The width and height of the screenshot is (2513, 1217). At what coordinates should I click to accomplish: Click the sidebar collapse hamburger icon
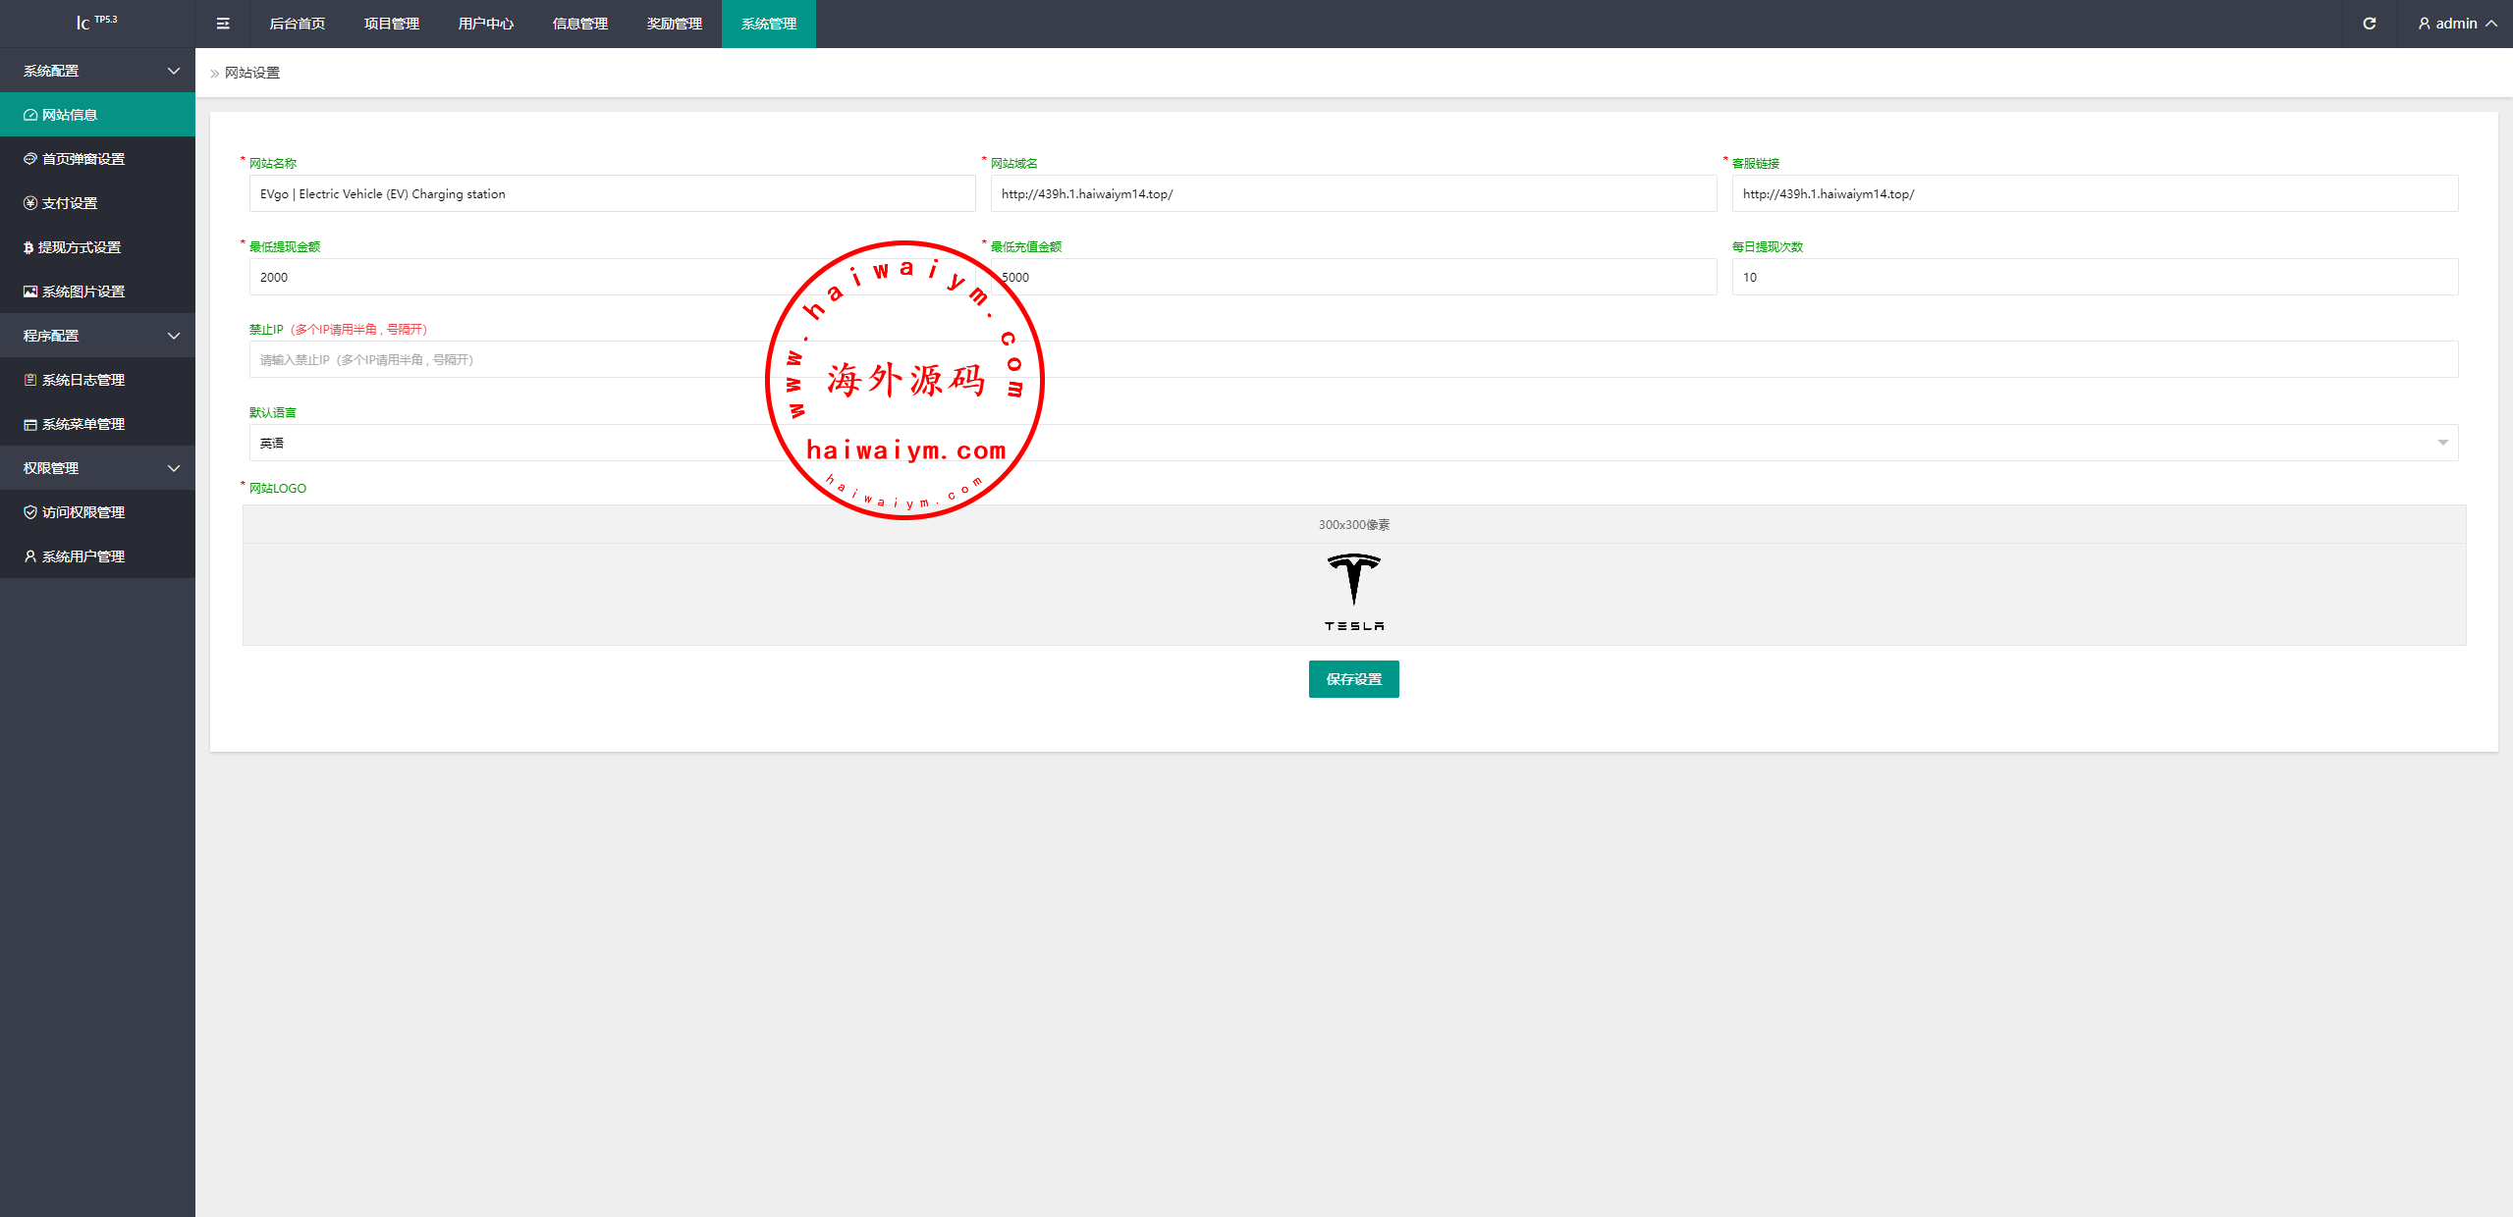pos(223,24)
